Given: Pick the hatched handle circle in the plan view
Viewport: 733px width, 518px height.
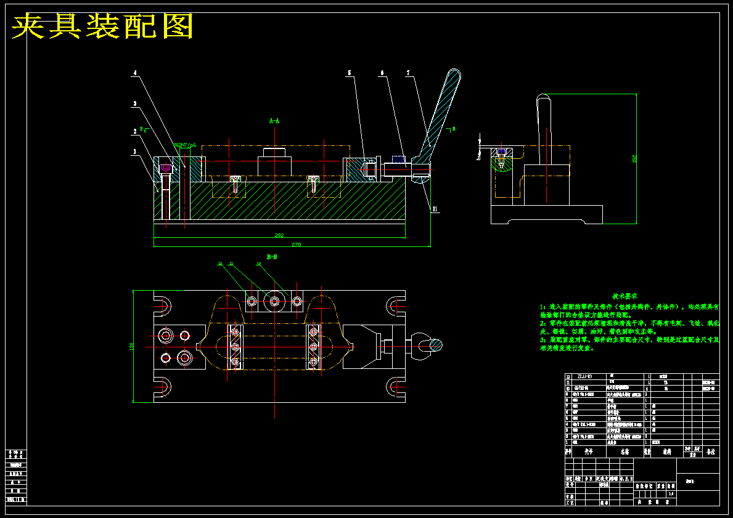Looking at the screenshot, I should [x=435, y=345].
